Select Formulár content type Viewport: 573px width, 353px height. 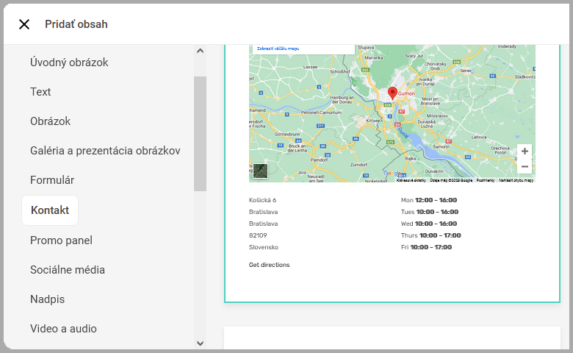point(52,180)
